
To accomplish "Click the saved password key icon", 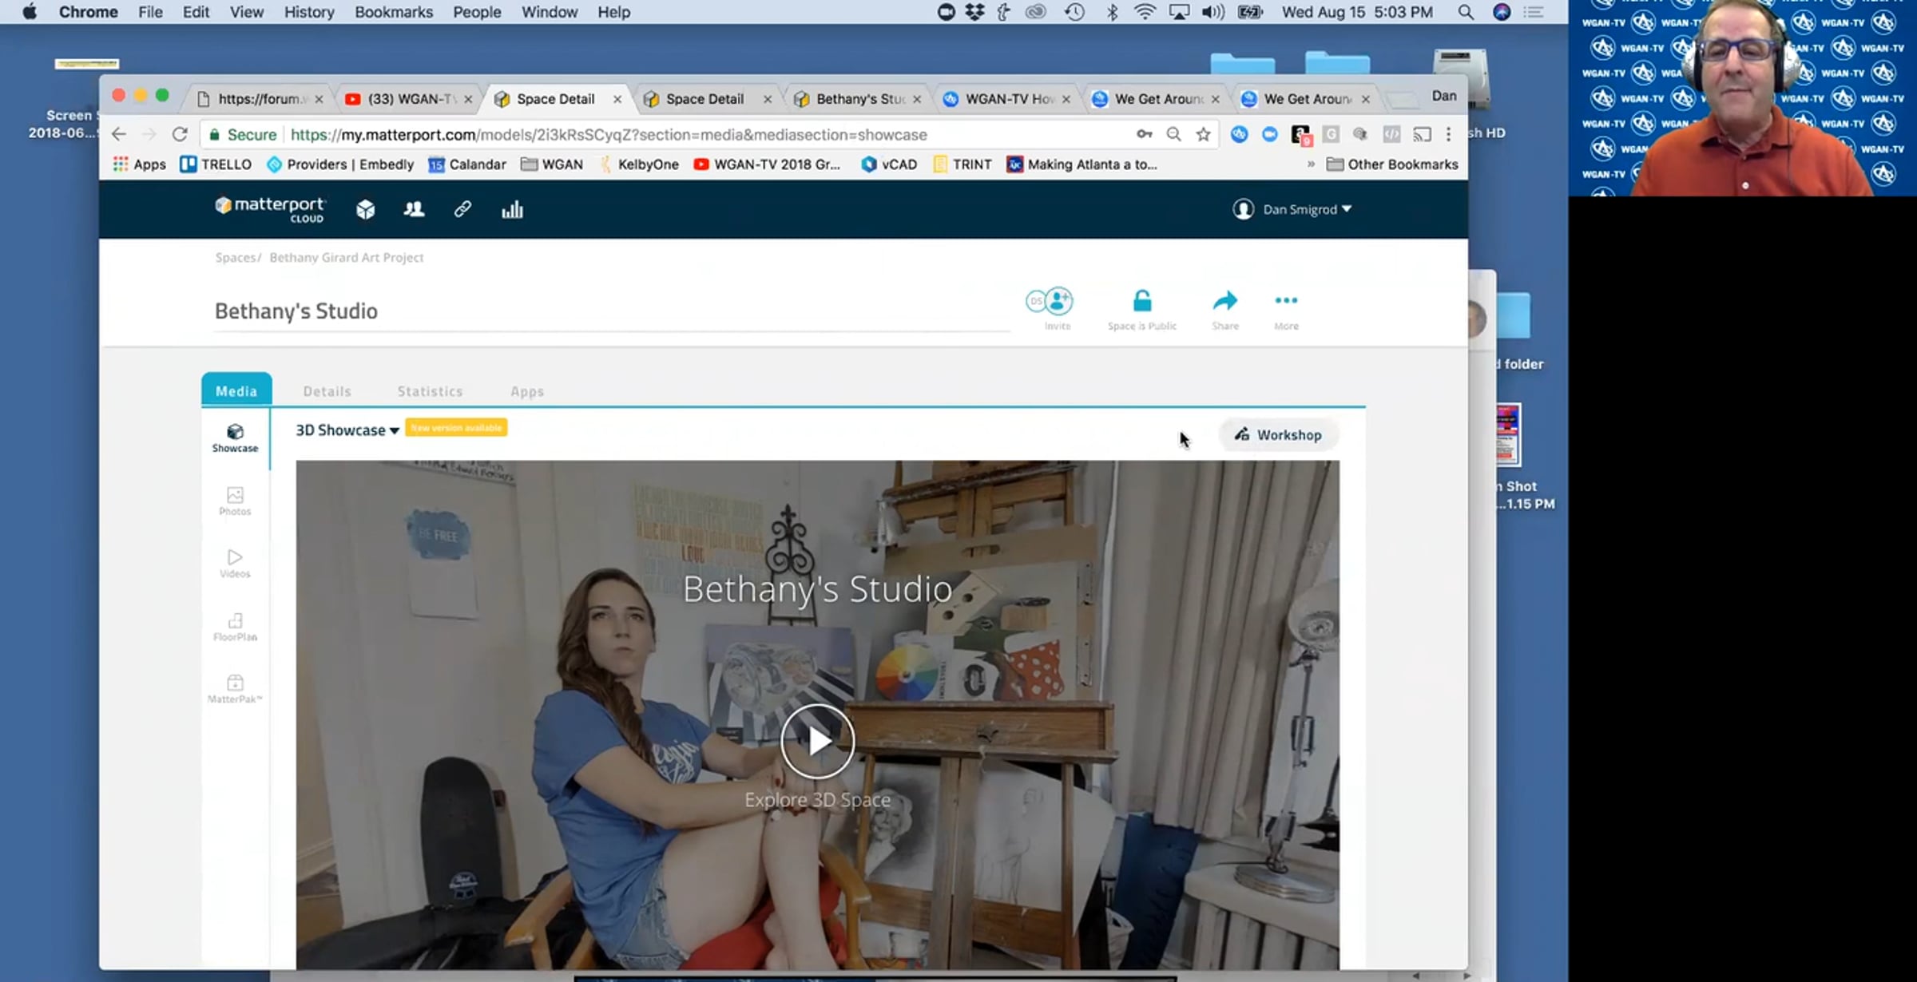I will [1144, 134].
